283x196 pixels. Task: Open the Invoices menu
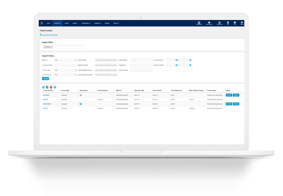click(x=57, y=23)
